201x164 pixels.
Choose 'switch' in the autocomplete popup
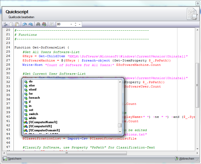(x=33, y=114)
